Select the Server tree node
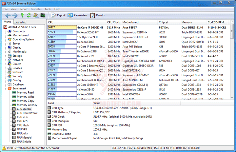236x152 pixels. 16,43
